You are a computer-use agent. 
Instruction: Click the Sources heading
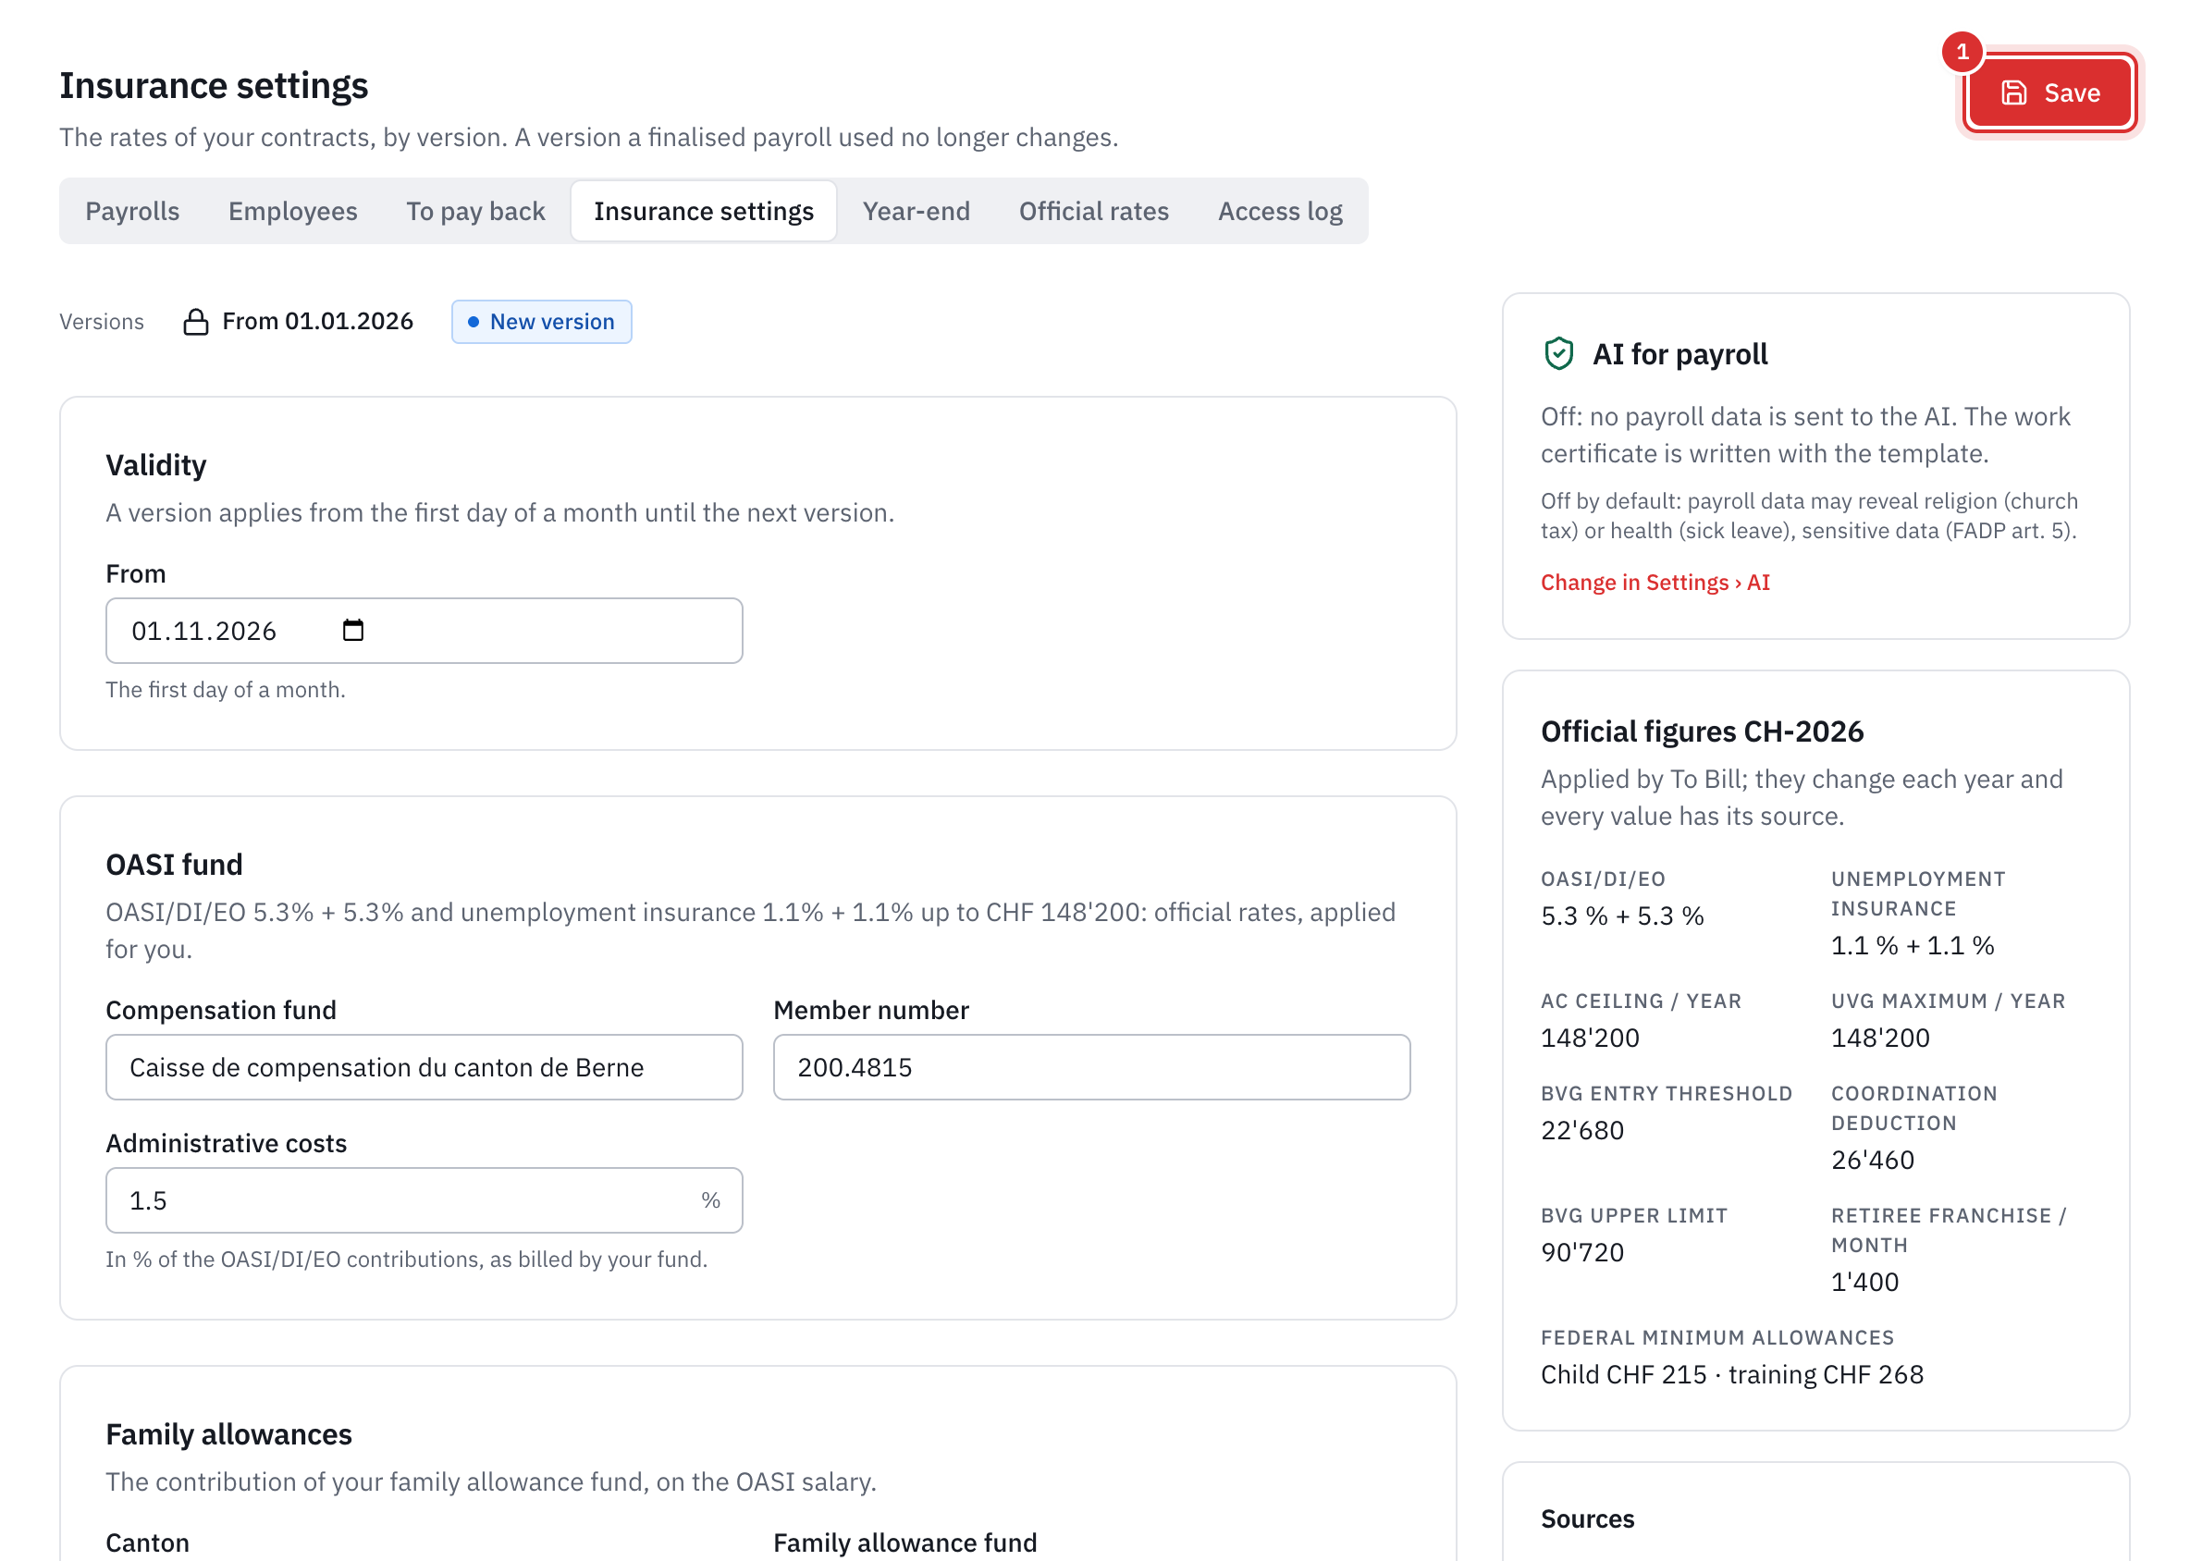(1586, 1518)
